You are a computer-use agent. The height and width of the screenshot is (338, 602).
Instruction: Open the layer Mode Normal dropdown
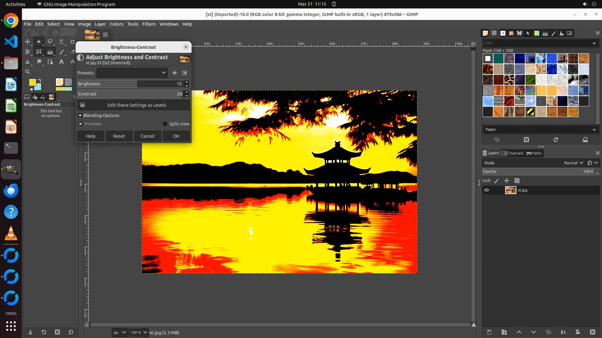[x=573, y=163]
